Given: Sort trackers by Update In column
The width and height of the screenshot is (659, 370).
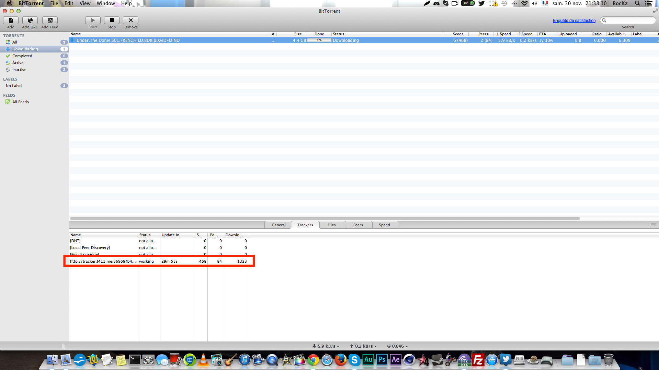Looking at the screenshot, I should tap(177, 235).
